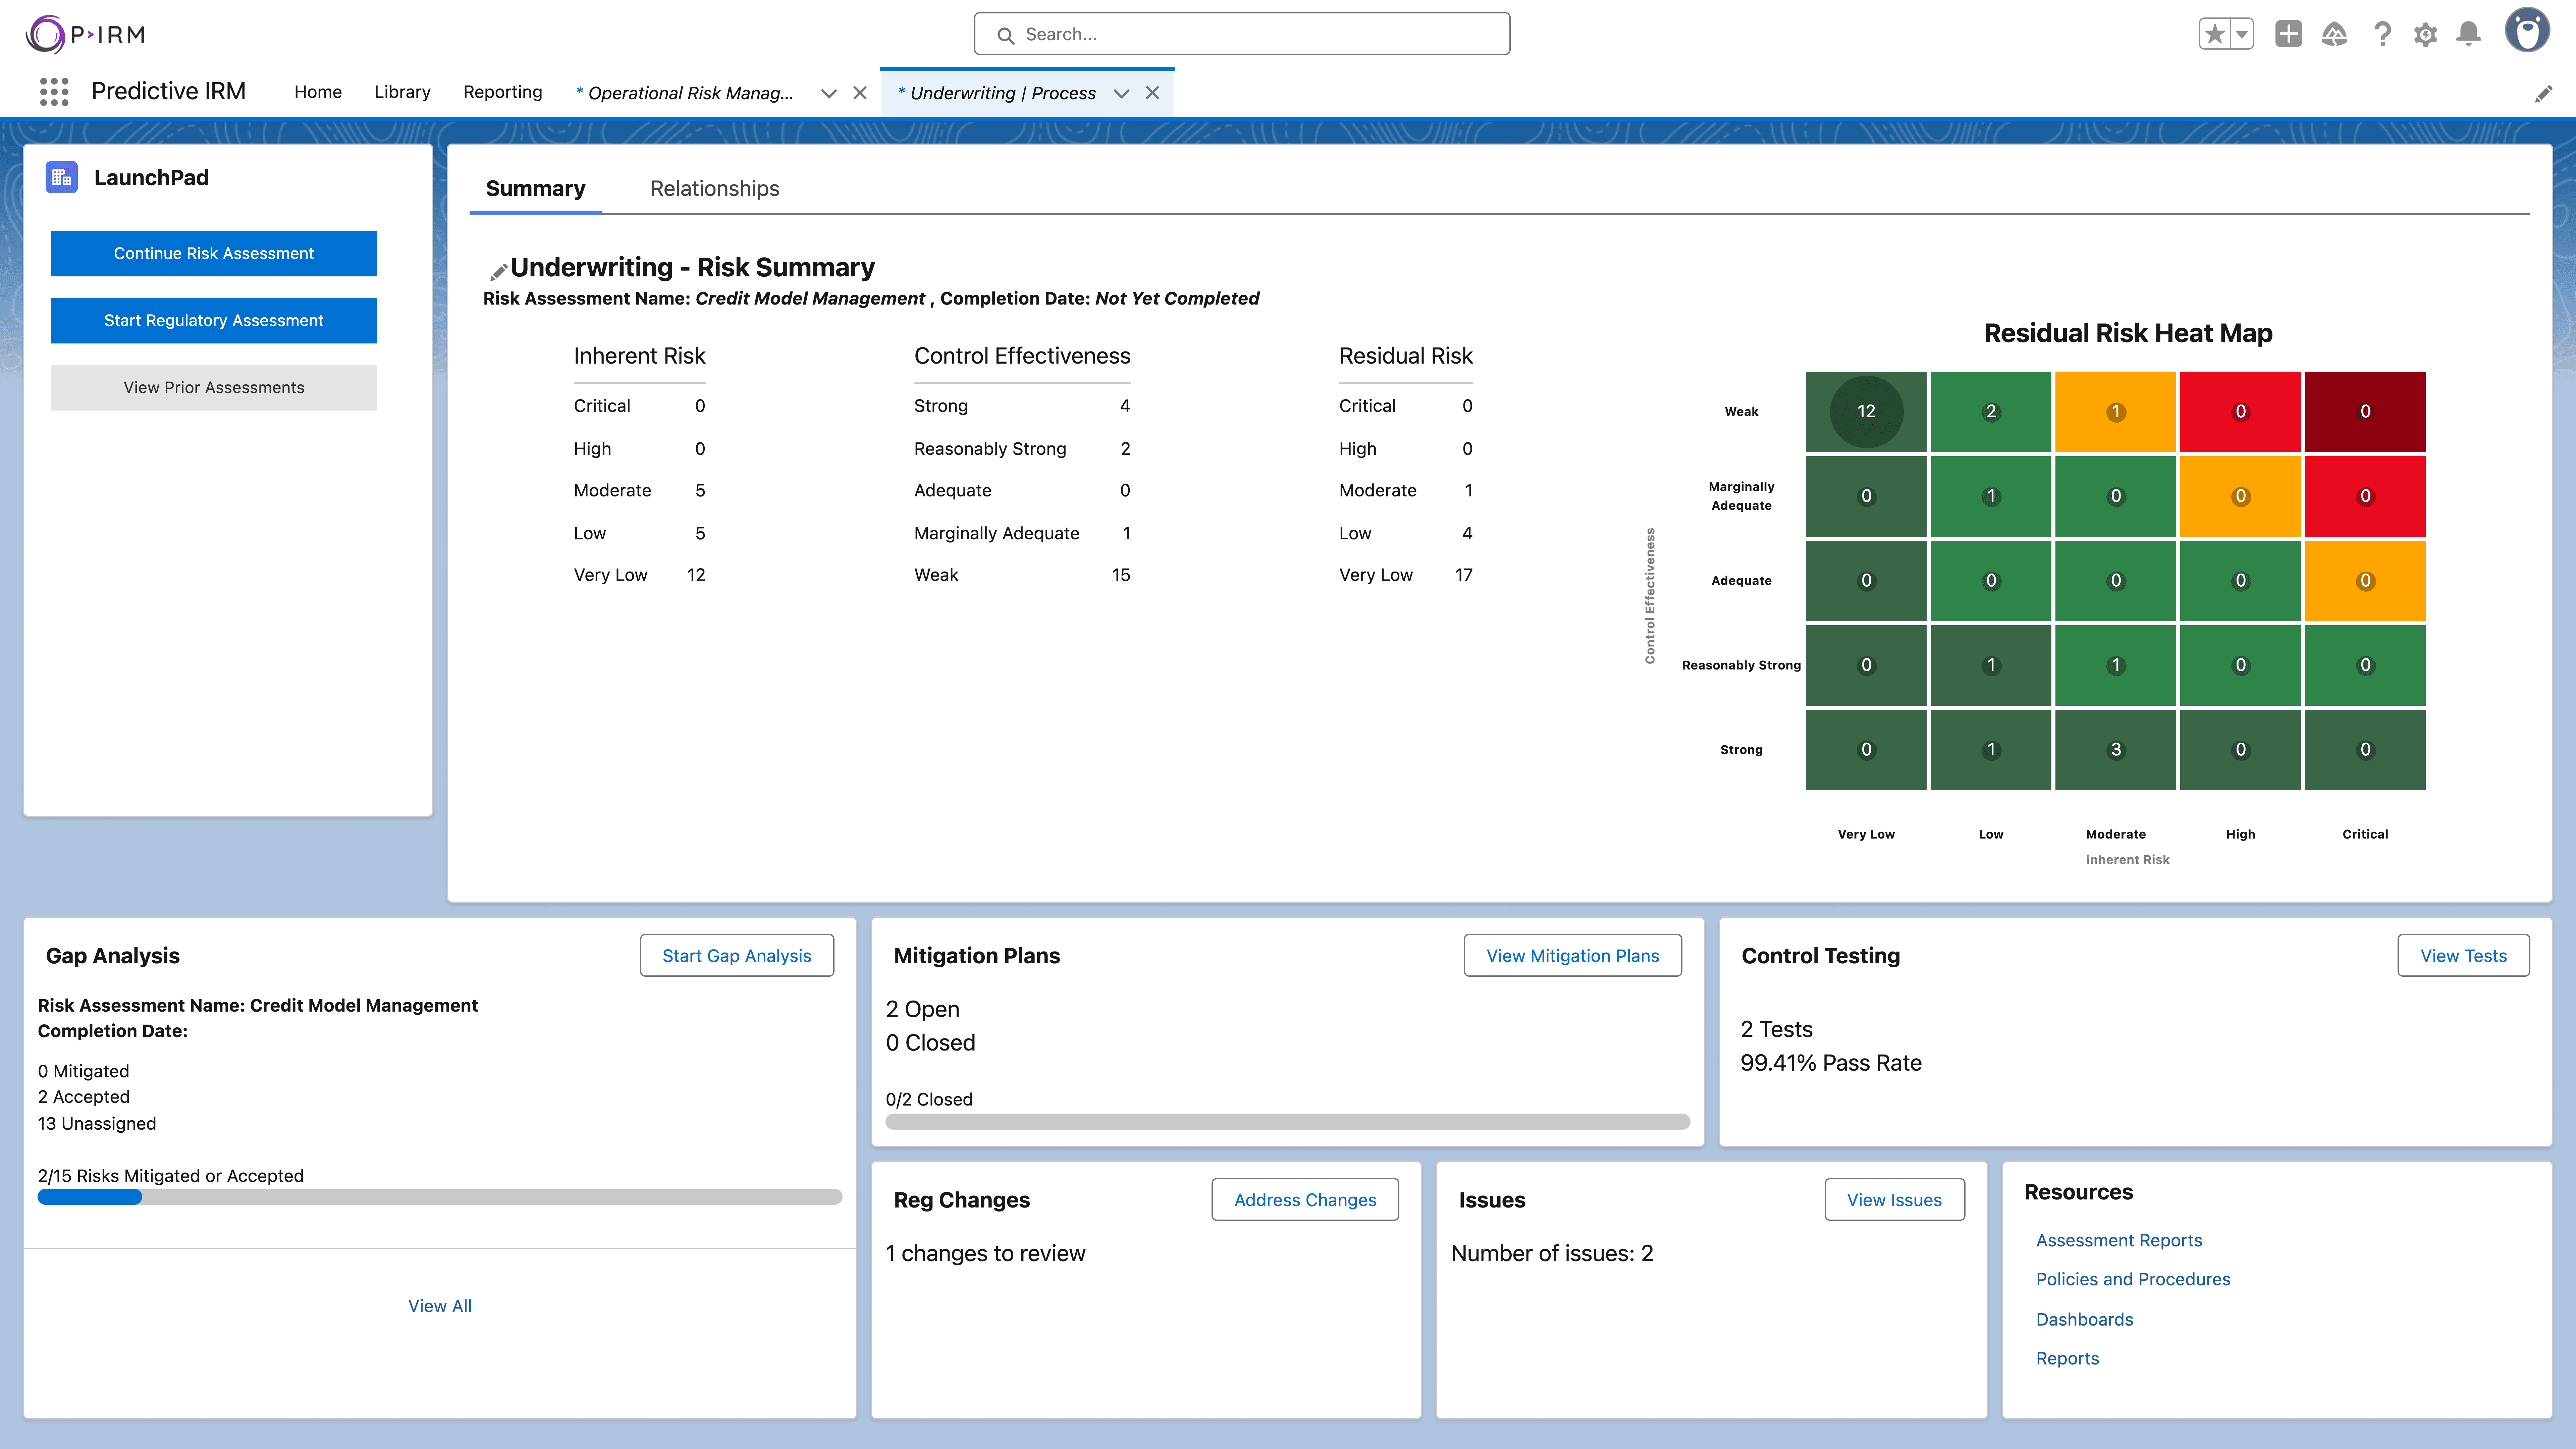
Task: Switch to the Relationships tab
Action: (x=714, y=188)
